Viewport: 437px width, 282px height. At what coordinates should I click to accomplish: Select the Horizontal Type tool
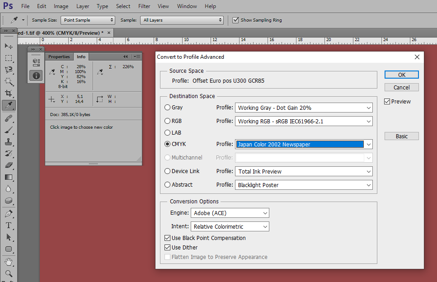[9, 225]
